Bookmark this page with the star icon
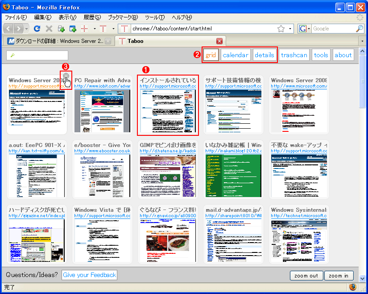 coord(281,29)
